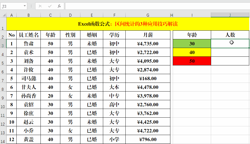This screenshot has width=250, height=144.
Task: Select the yellow cell with 40
Action: pos(192,52)
